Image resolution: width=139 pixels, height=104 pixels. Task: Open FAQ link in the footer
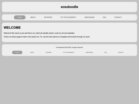106,52
